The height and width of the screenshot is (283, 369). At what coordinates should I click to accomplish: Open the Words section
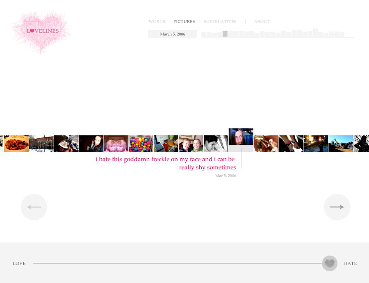tap(157, 21)
